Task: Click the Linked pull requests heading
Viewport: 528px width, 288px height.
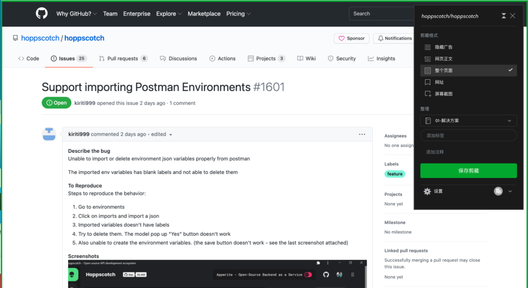Action: [406, 251]
